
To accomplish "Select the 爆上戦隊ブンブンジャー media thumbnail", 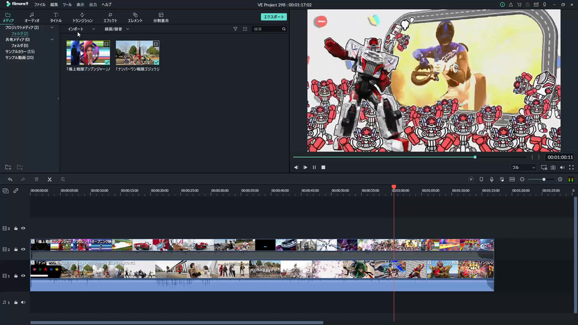I will pos(88,53).
